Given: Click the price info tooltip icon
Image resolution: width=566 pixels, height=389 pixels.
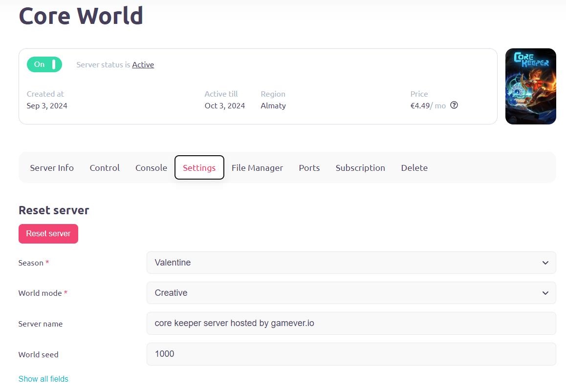Looking at the screenshot, I should coord(454,105).
